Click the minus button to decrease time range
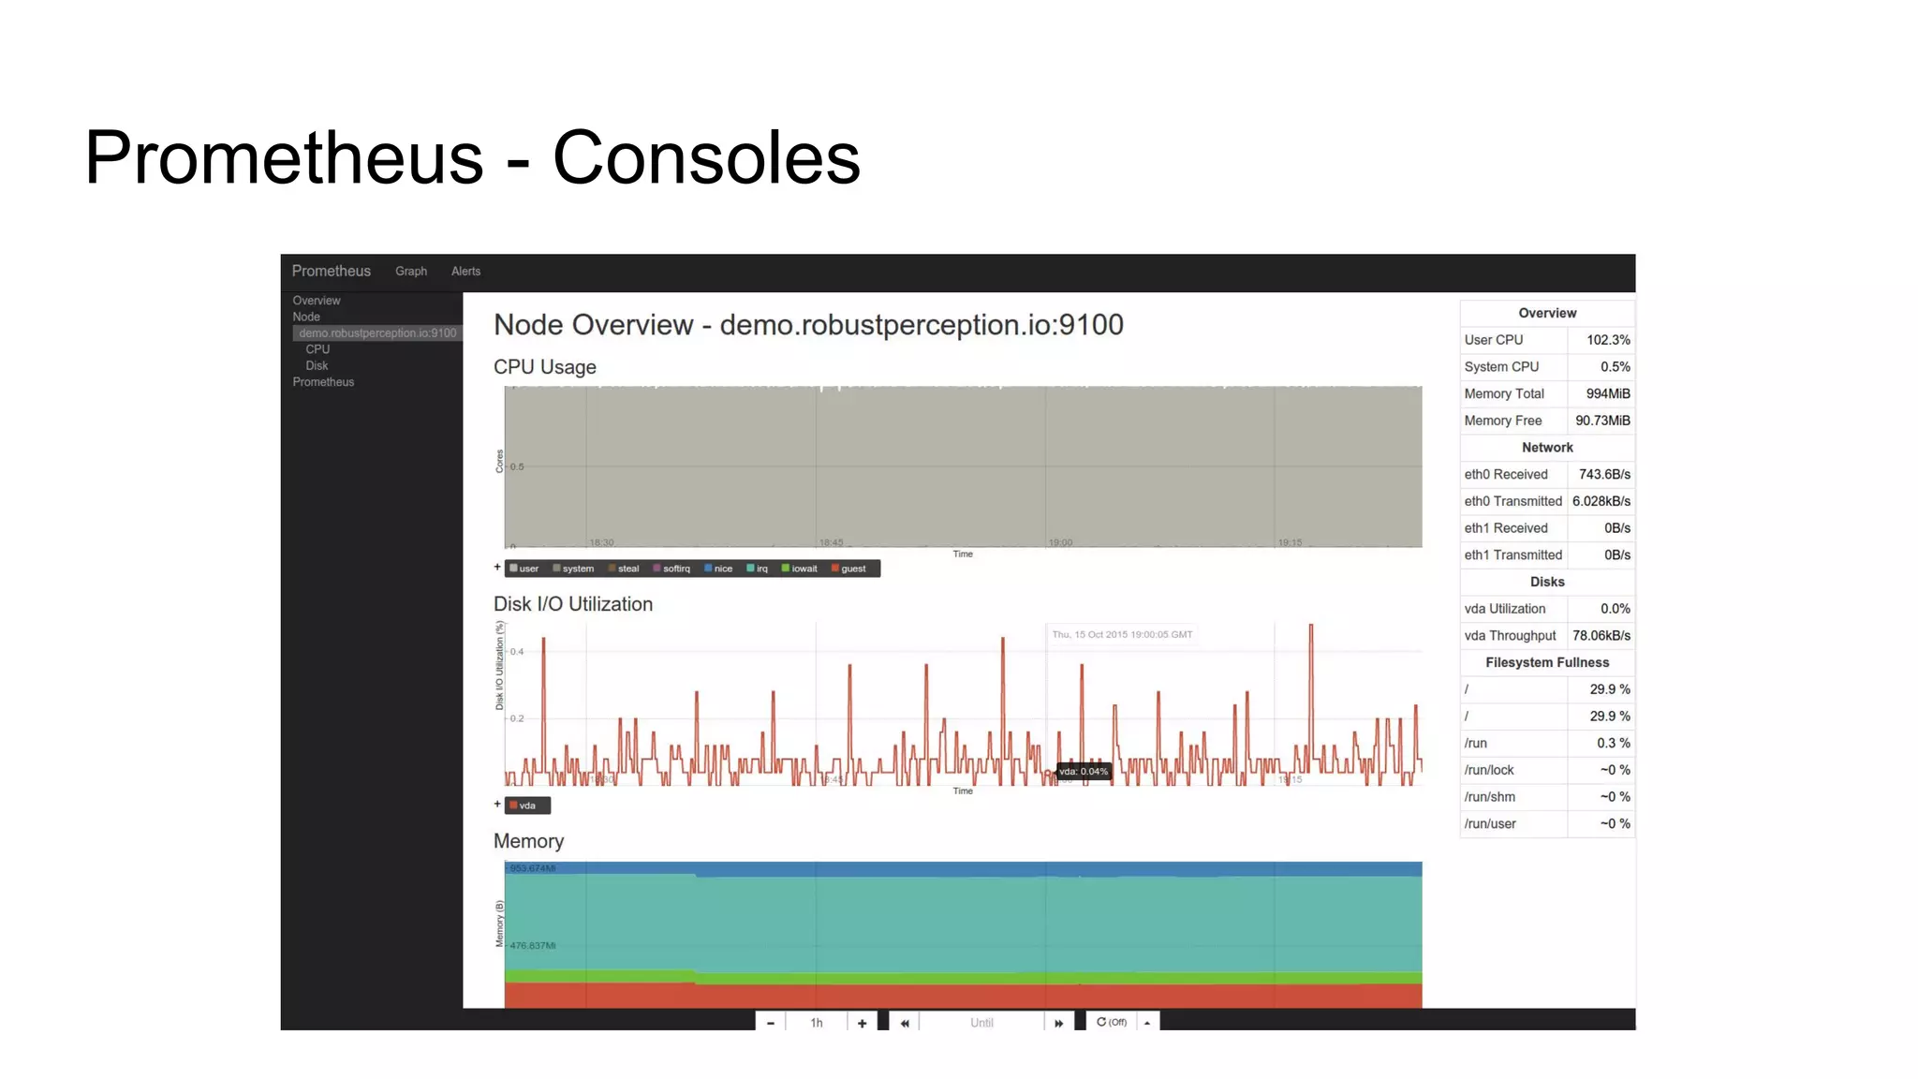 (770, 1023)
